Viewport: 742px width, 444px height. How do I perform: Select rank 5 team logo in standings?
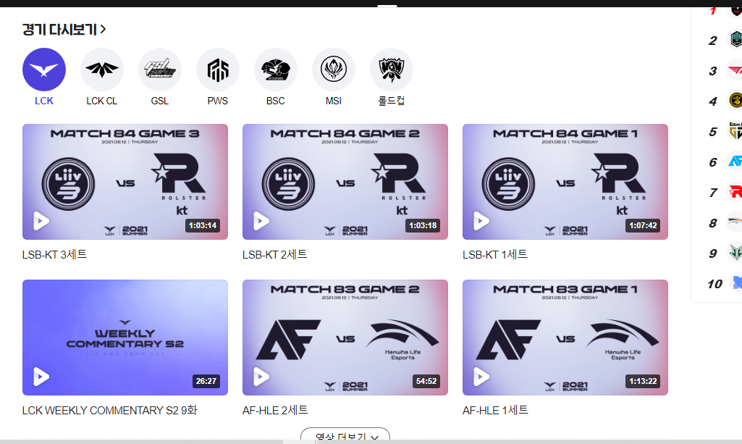735,131
